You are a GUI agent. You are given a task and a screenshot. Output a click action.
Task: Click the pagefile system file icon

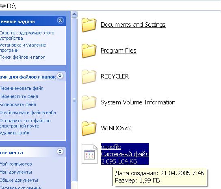click(89, 154)
